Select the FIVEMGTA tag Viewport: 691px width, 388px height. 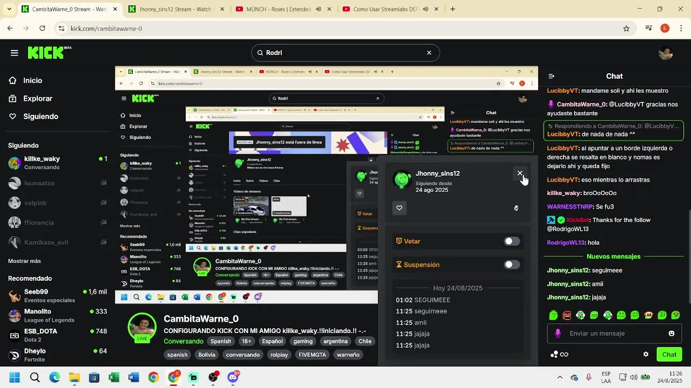pyautogui.click(x=313, y=355)
